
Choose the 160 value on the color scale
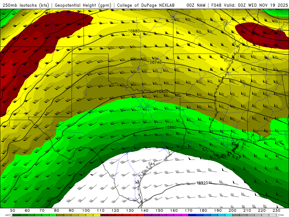(x=174, y=210)
